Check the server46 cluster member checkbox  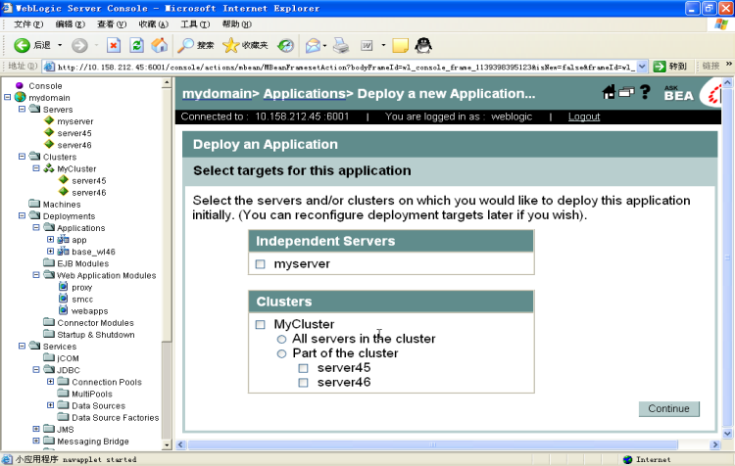pyautogui.click(x=303, y=383)
